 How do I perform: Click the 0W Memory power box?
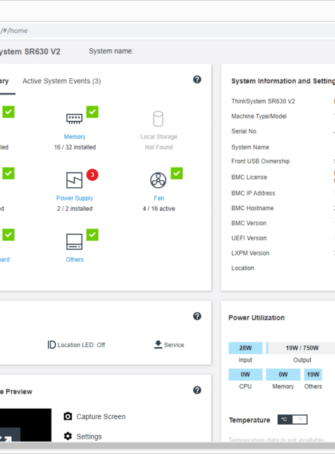pyautogui.click(x=283, y=374)
